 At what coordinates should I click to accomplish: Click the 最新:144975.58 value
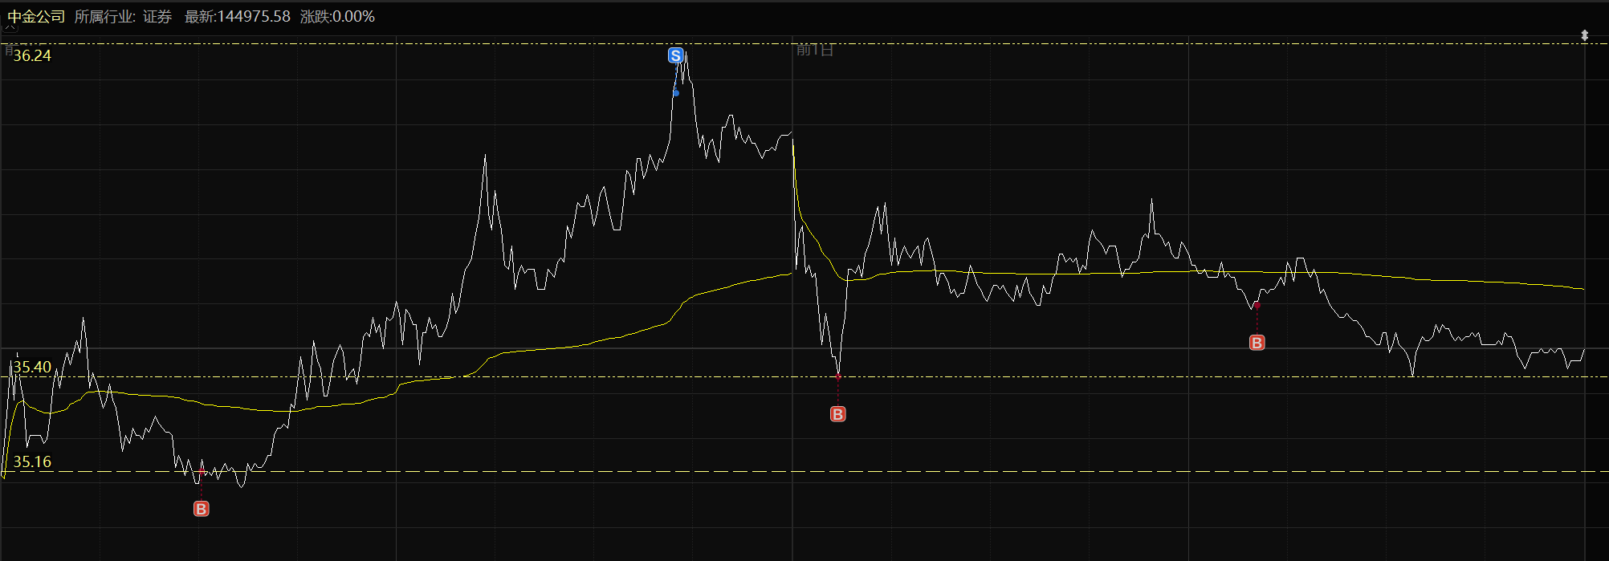[238, 16]
